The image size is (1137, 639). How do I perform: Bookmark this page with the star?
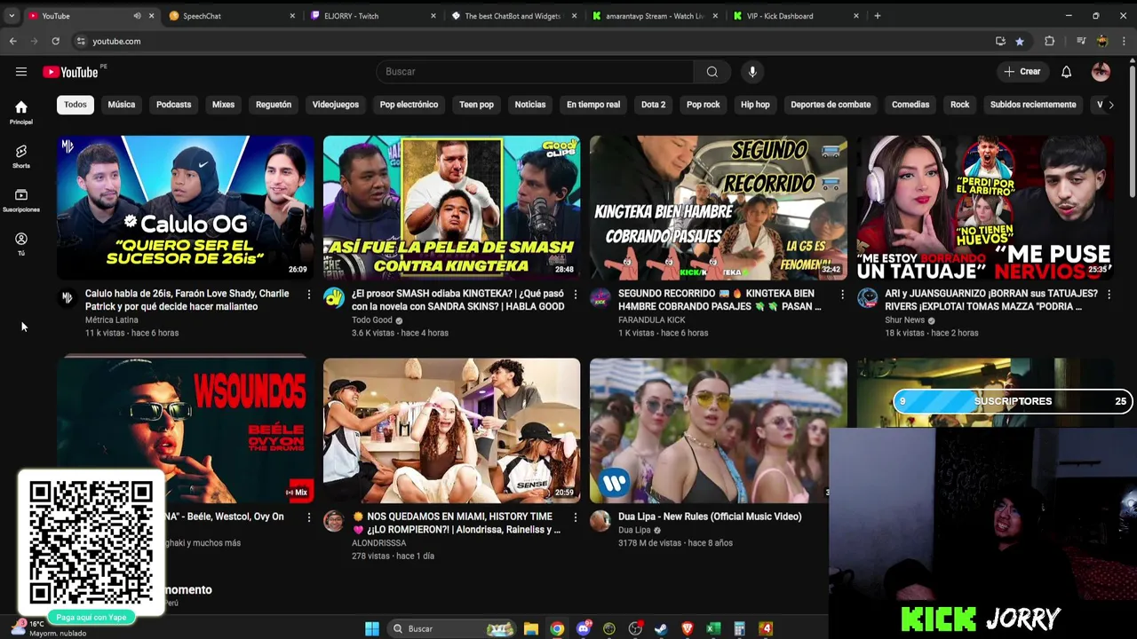coord(1019,41)
